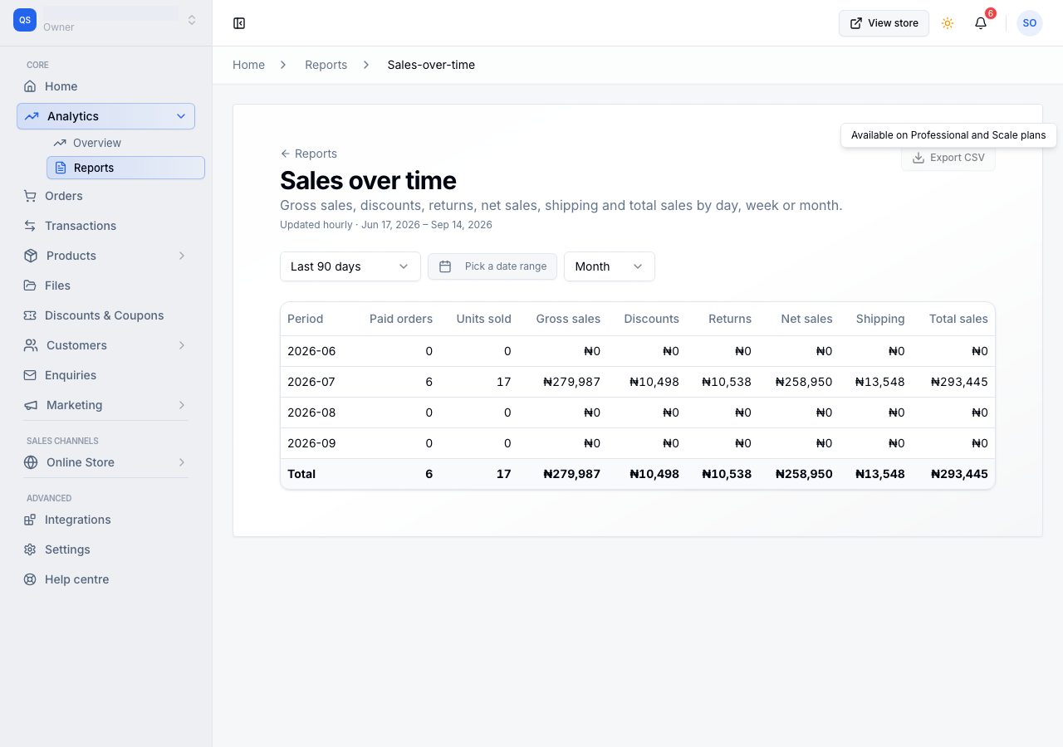This screenshot has width=1063, height=747.
Task: Open the Last 90 days dropdown
Action: pyautogui.click(x=350, y=266)
